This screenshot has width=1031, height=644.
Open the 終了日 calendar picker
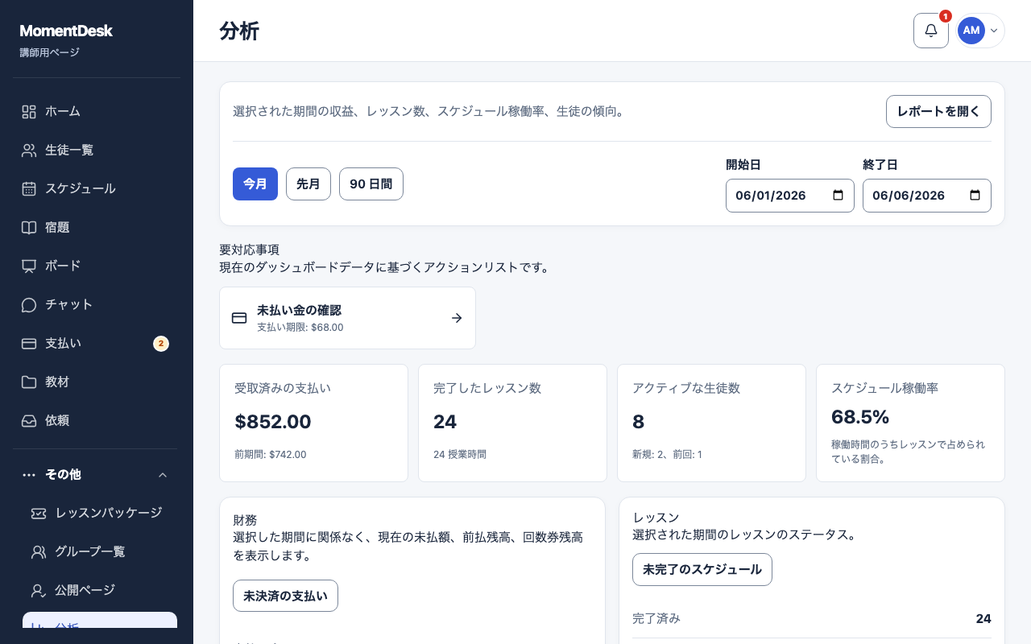pyautogui.click(x=975, y=196)
